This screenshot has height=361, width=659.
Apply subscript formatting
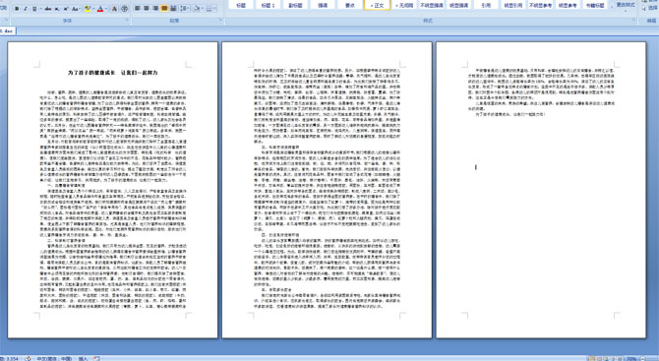click(x=57, y=9)
